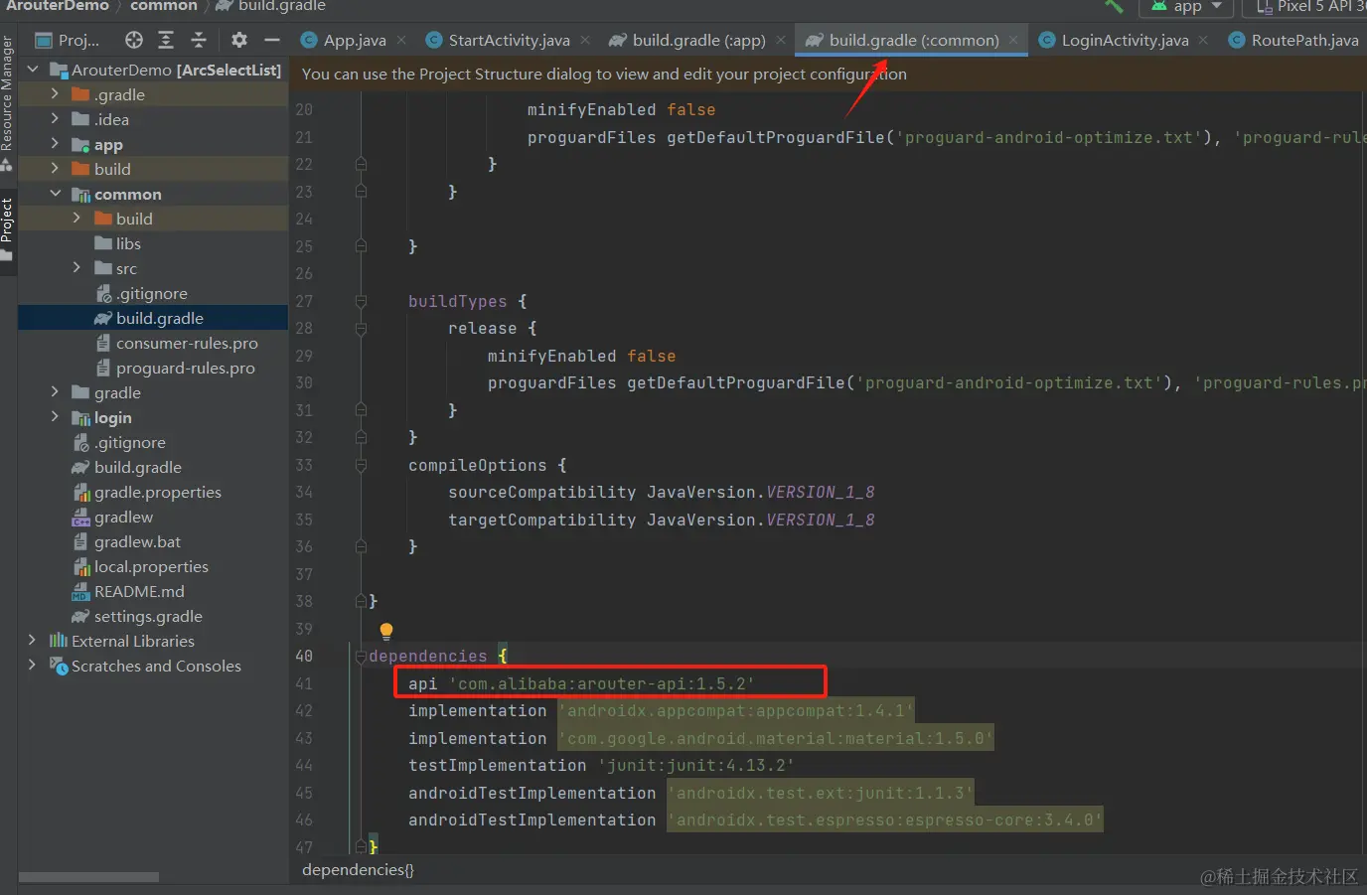Switch to the build.gradle (:app) tab
The height and width of the screenshot is (895, 1367).
[x=697, y=40]
